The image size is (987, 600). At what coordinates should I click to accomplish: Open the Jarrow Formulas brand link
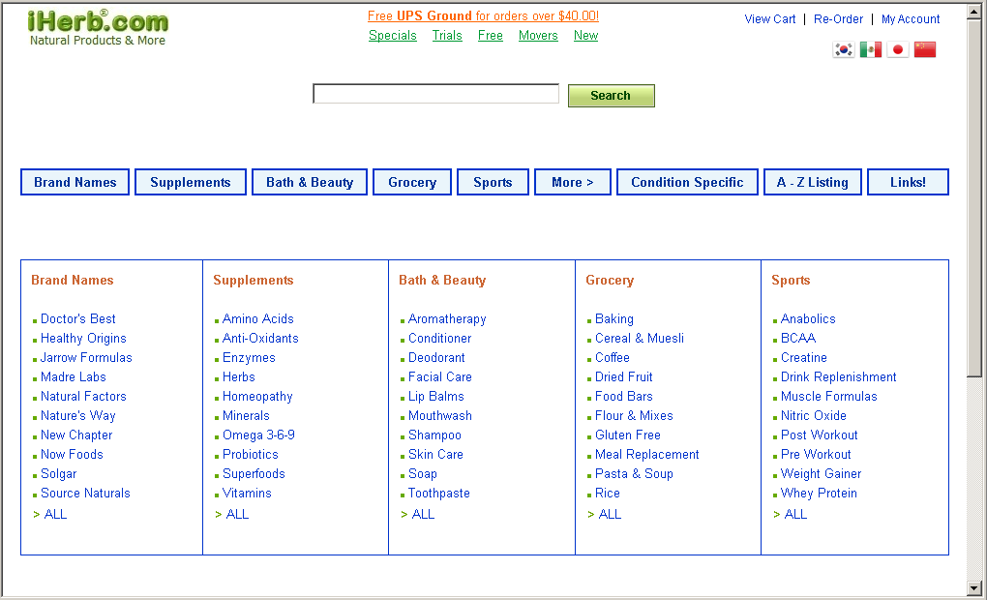86,358
